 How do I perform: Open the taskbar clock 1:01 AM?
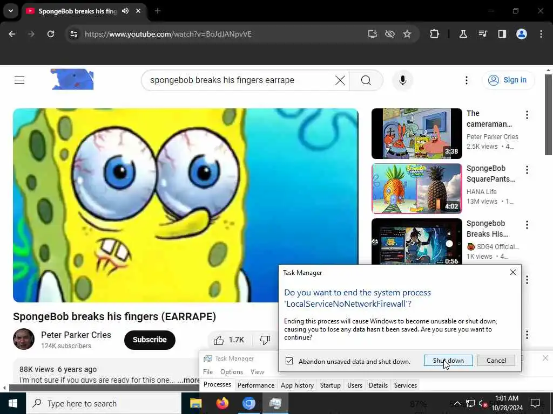click(x=507, y=403)
